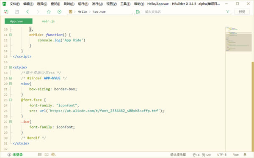Click the font-family: "iconfont" line 24

[54, 106]
